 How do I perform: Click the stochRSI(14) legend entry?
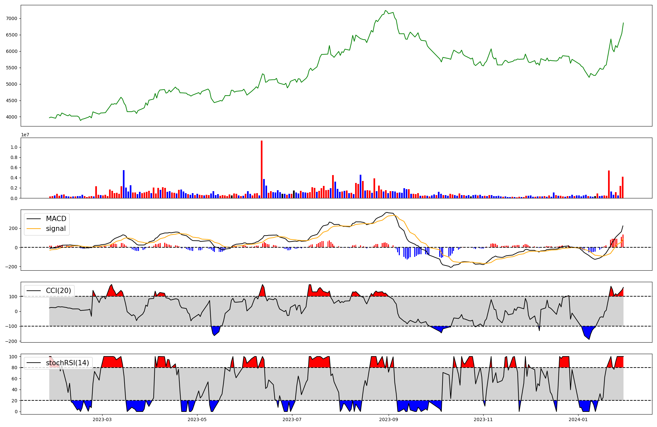(x=67, y=363)
